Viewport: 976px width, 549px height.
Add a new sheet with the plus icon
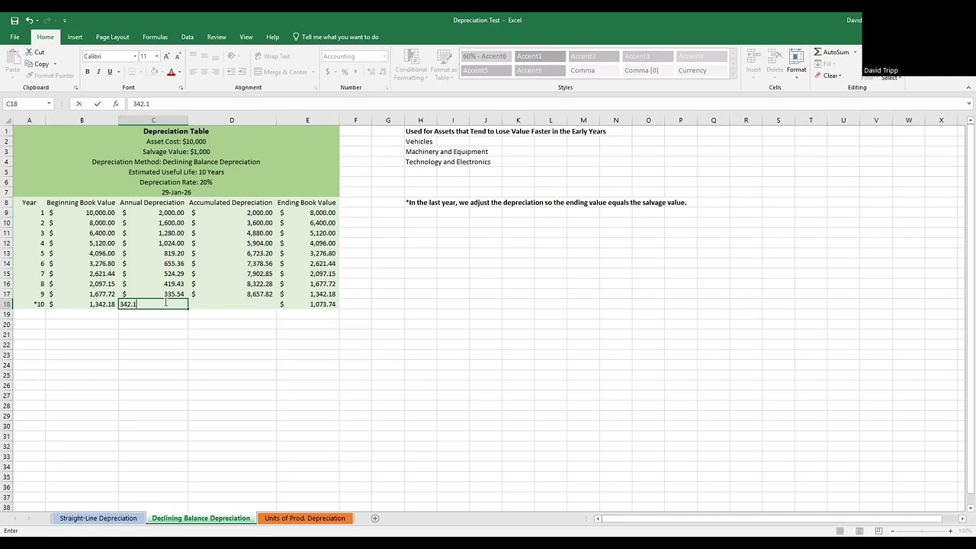[375, 518]
